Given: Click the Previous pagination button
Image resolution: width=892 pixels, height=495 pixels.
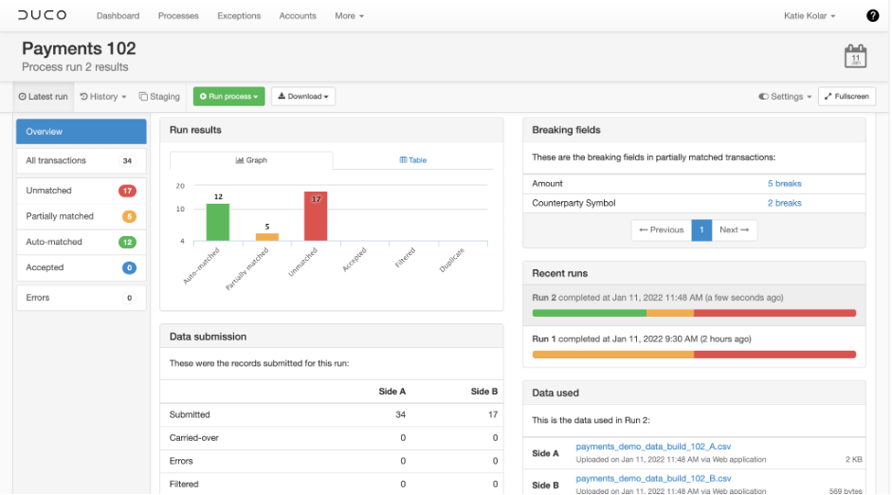Looking at the screenshot, I should [x=661, y=229].
